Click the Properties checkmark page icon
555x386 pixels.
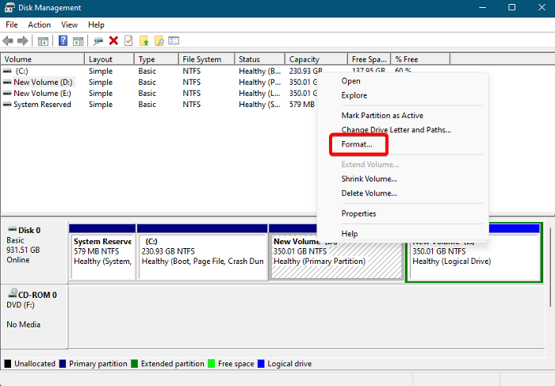(x=128, y=40)
